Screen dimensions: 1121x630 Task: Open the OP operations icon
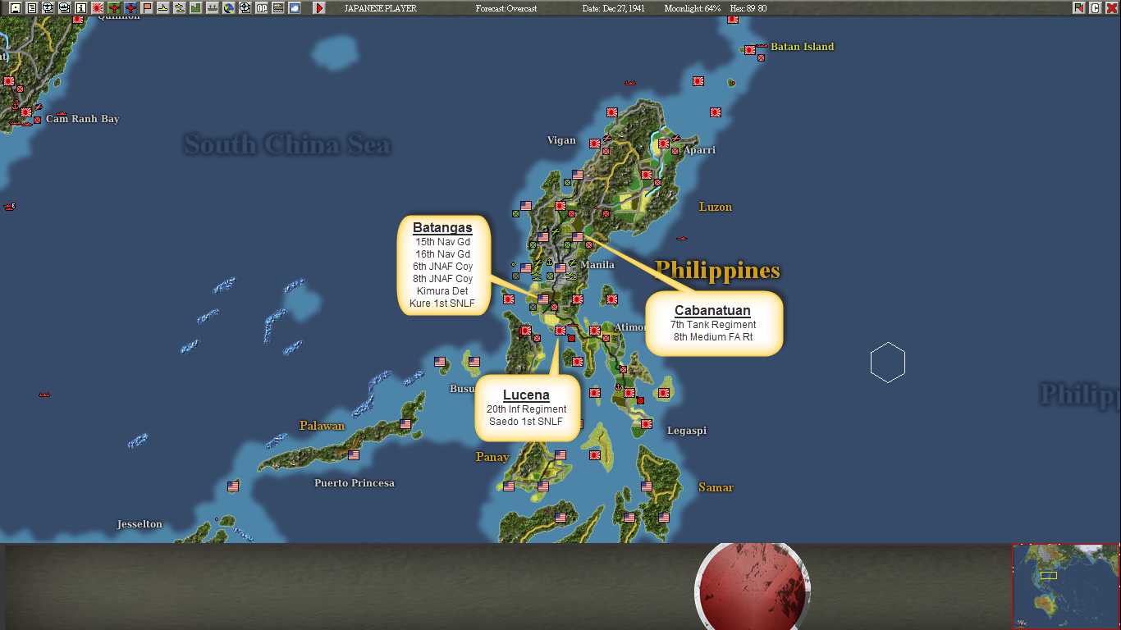point(261,8)
